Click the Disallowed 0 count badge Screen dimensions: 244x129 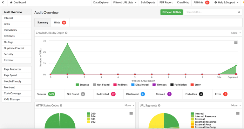pyautogui.click(x=143, y=94)
